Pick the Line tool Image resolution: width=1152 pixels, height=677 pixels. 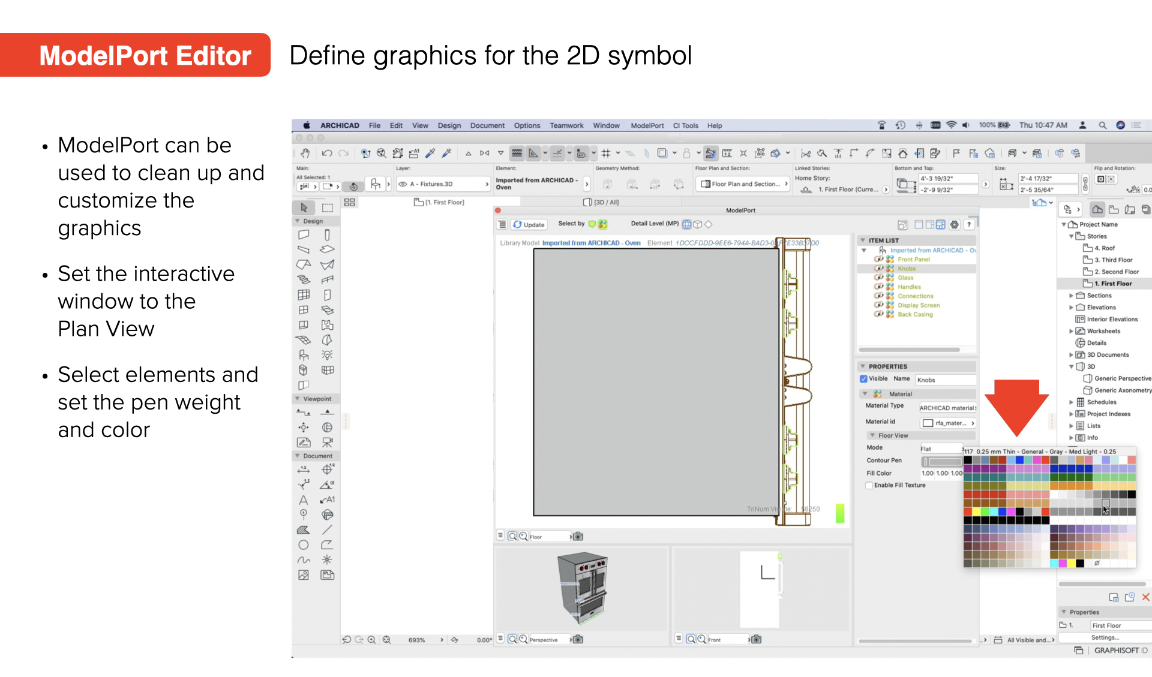pos(327,529)
